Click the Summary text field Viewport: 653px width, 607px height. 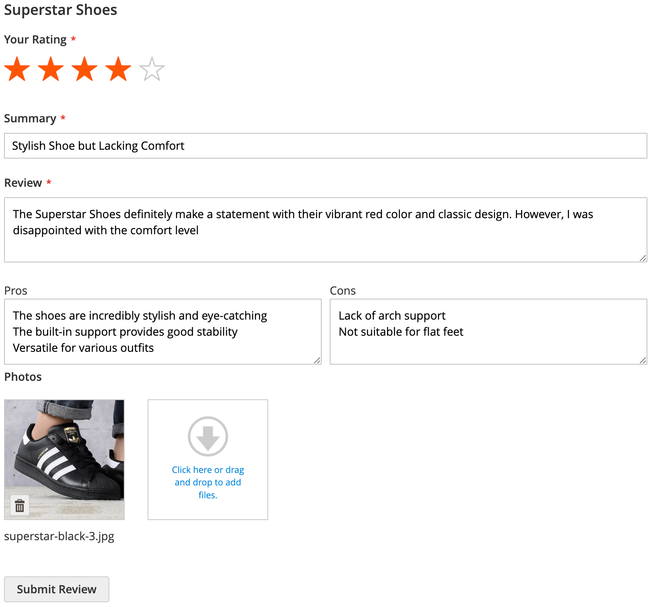(322, 146)
